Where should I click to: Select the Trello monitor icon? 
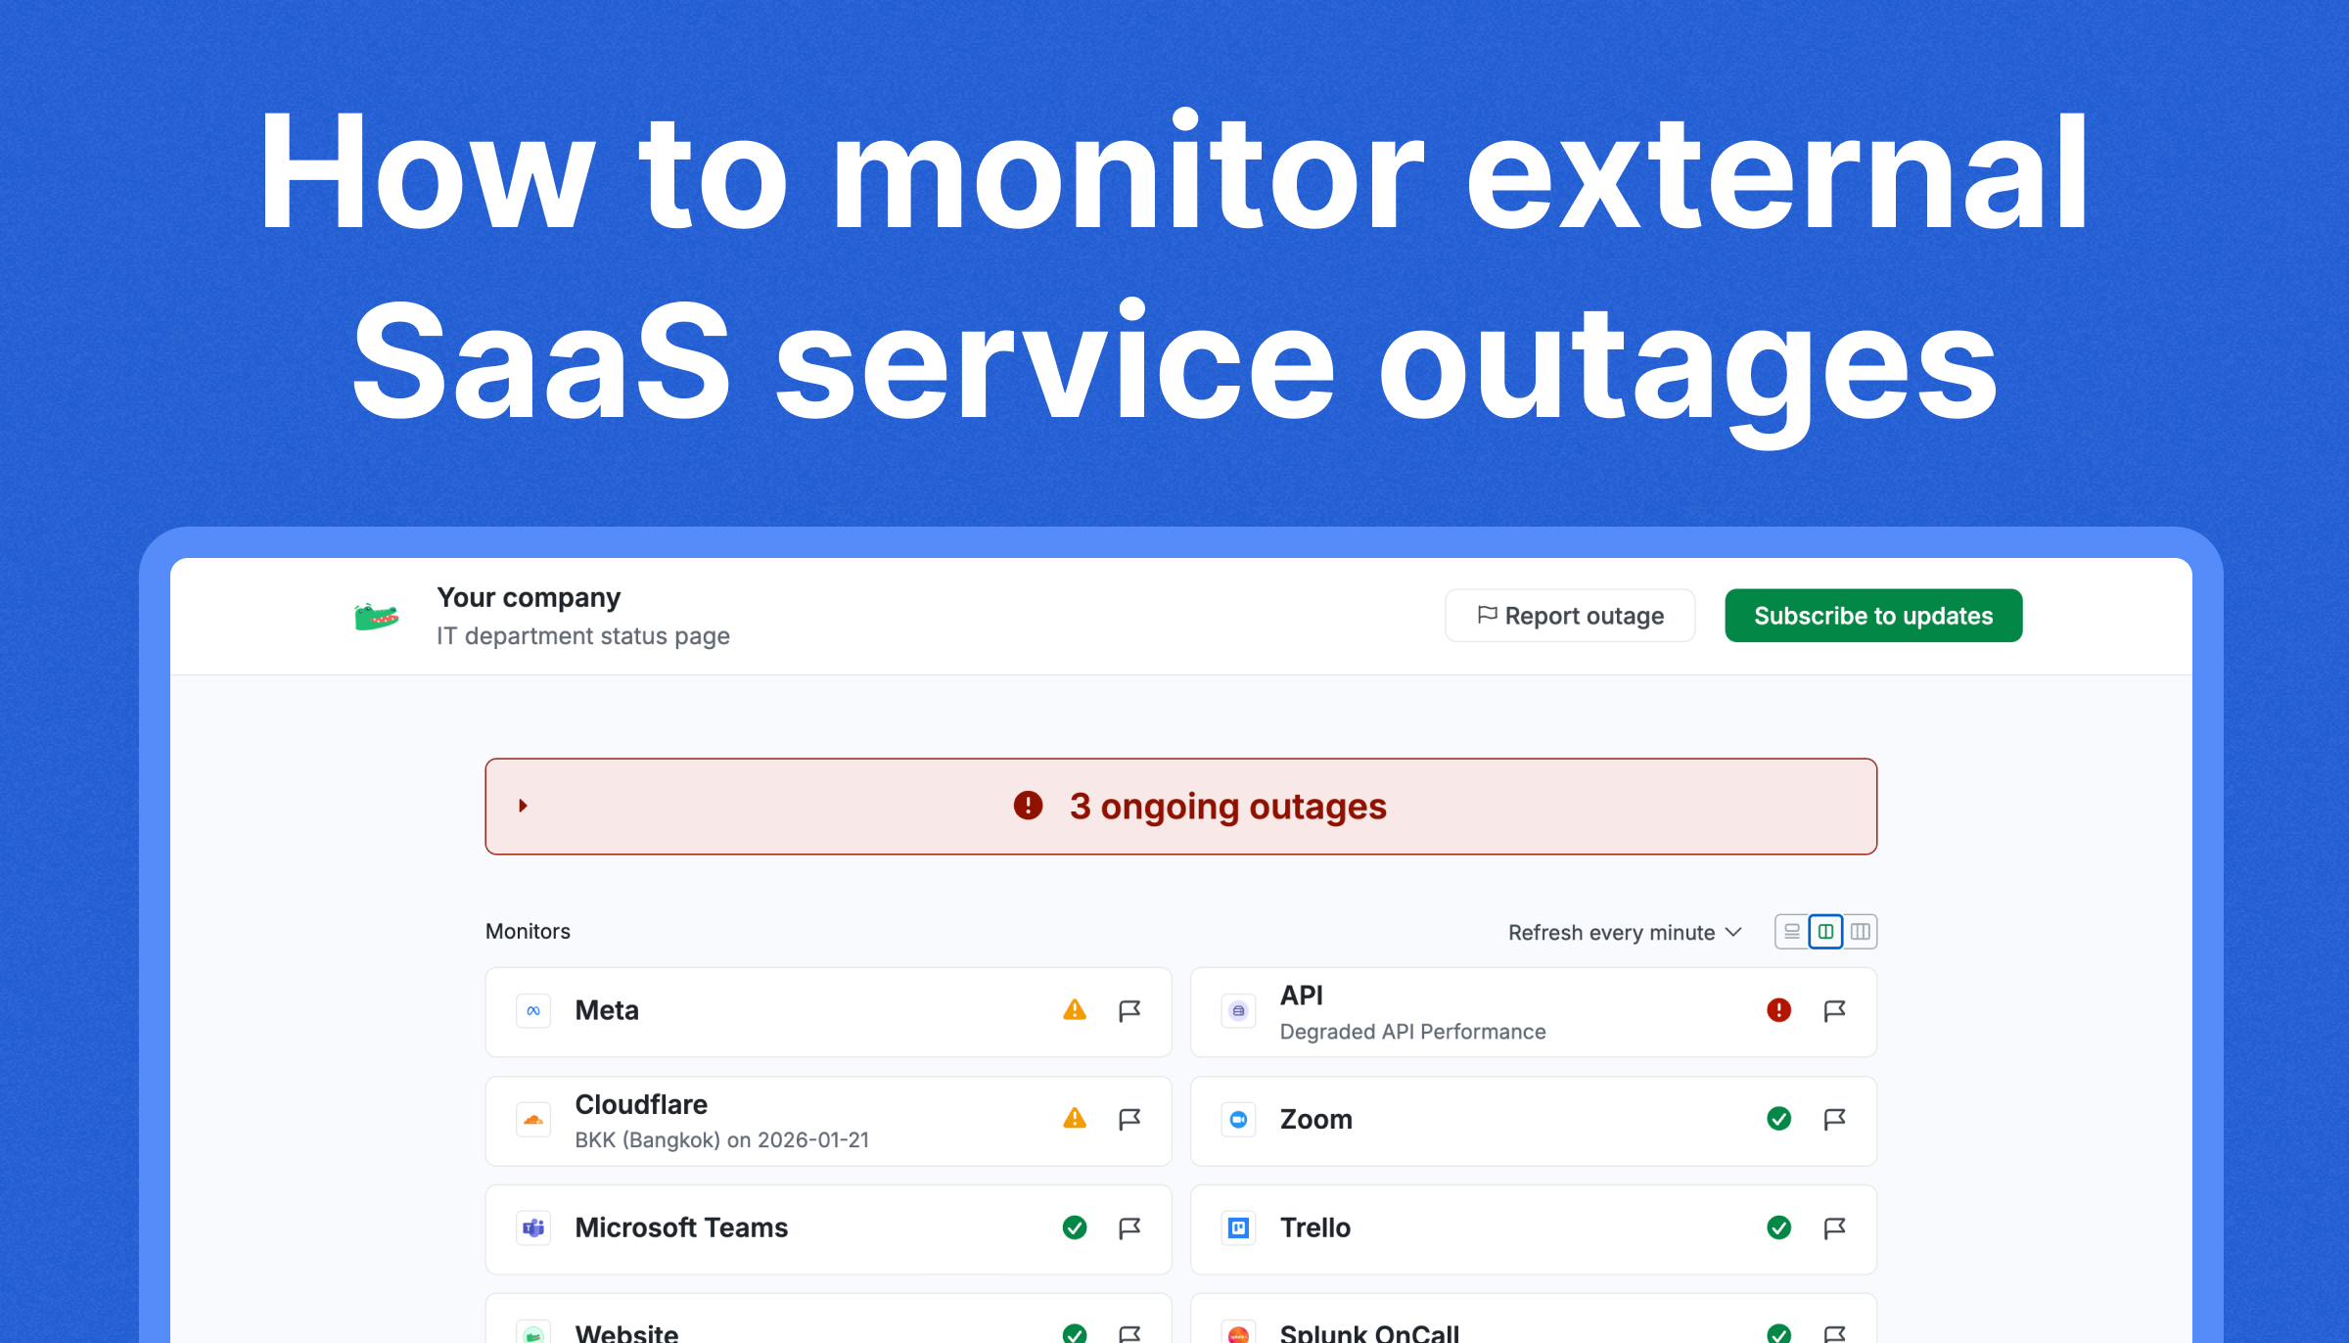pyautogui.click(x=1238, y=1228)
